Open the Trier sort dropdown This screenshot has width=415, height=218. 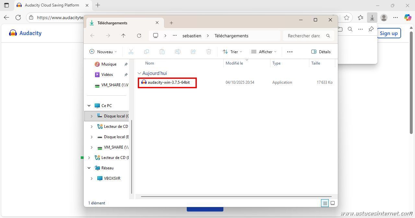click(x=232, y=52)
